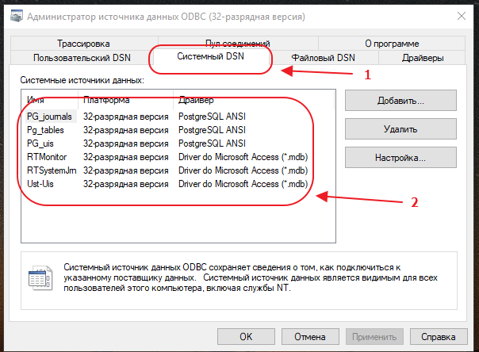The width and height of the screenshot is (479, 352).
Task: Switch to the Трассировка tab
Action: [83, 44]
